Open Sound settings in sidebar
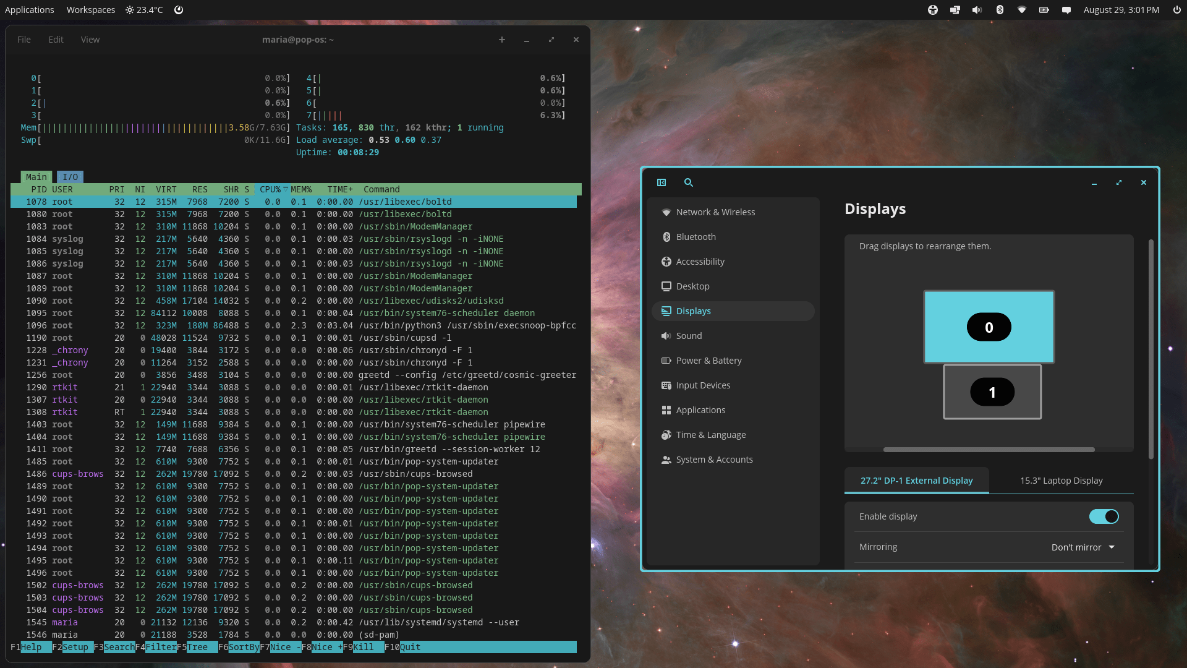 689,336
